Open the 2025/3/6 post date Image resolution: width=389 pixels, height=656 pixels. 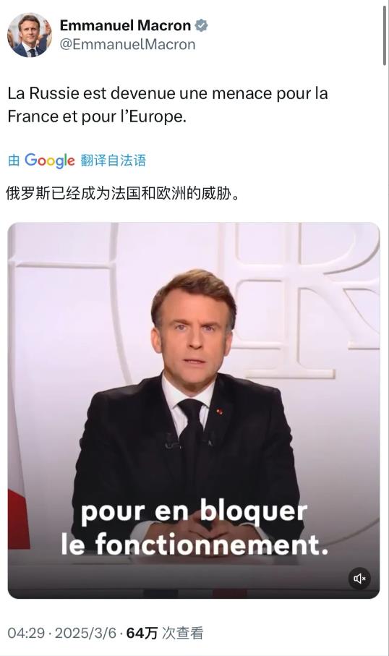(85, 633)
